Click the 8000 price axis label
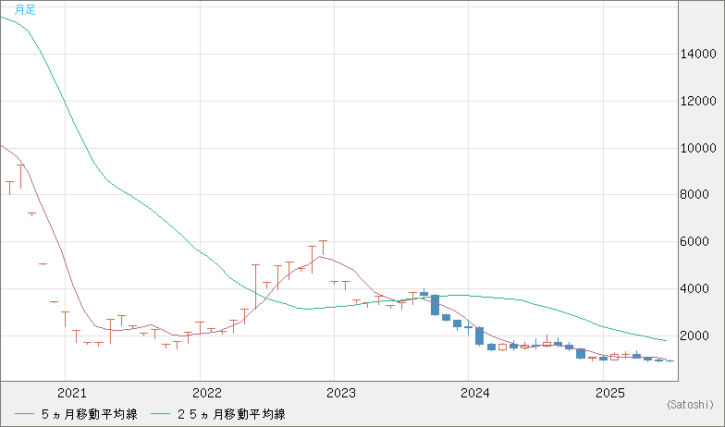 coord(695,194)
